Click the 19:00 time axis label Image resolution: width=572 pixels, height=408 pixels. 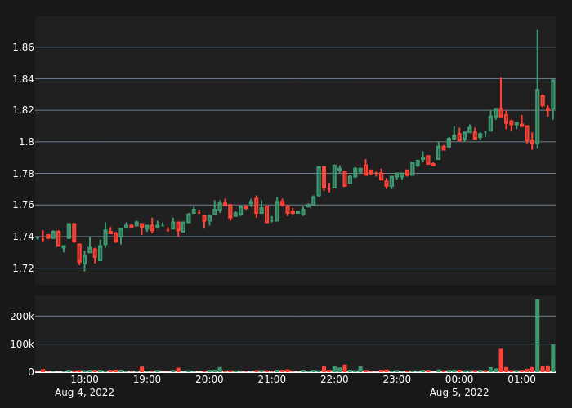click(x=146, y=379)
